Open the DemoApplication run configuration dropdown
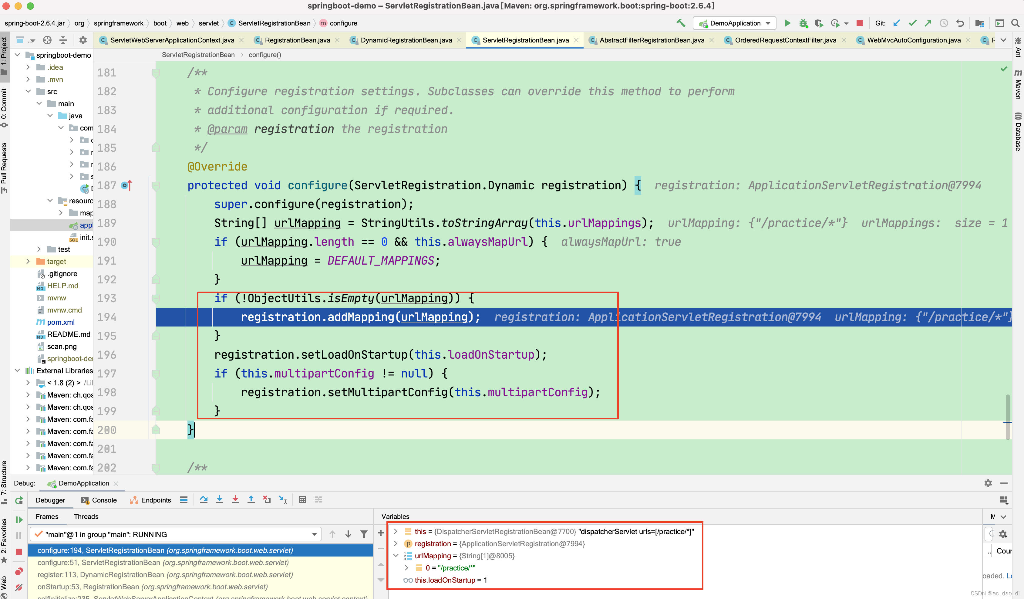 734,23
